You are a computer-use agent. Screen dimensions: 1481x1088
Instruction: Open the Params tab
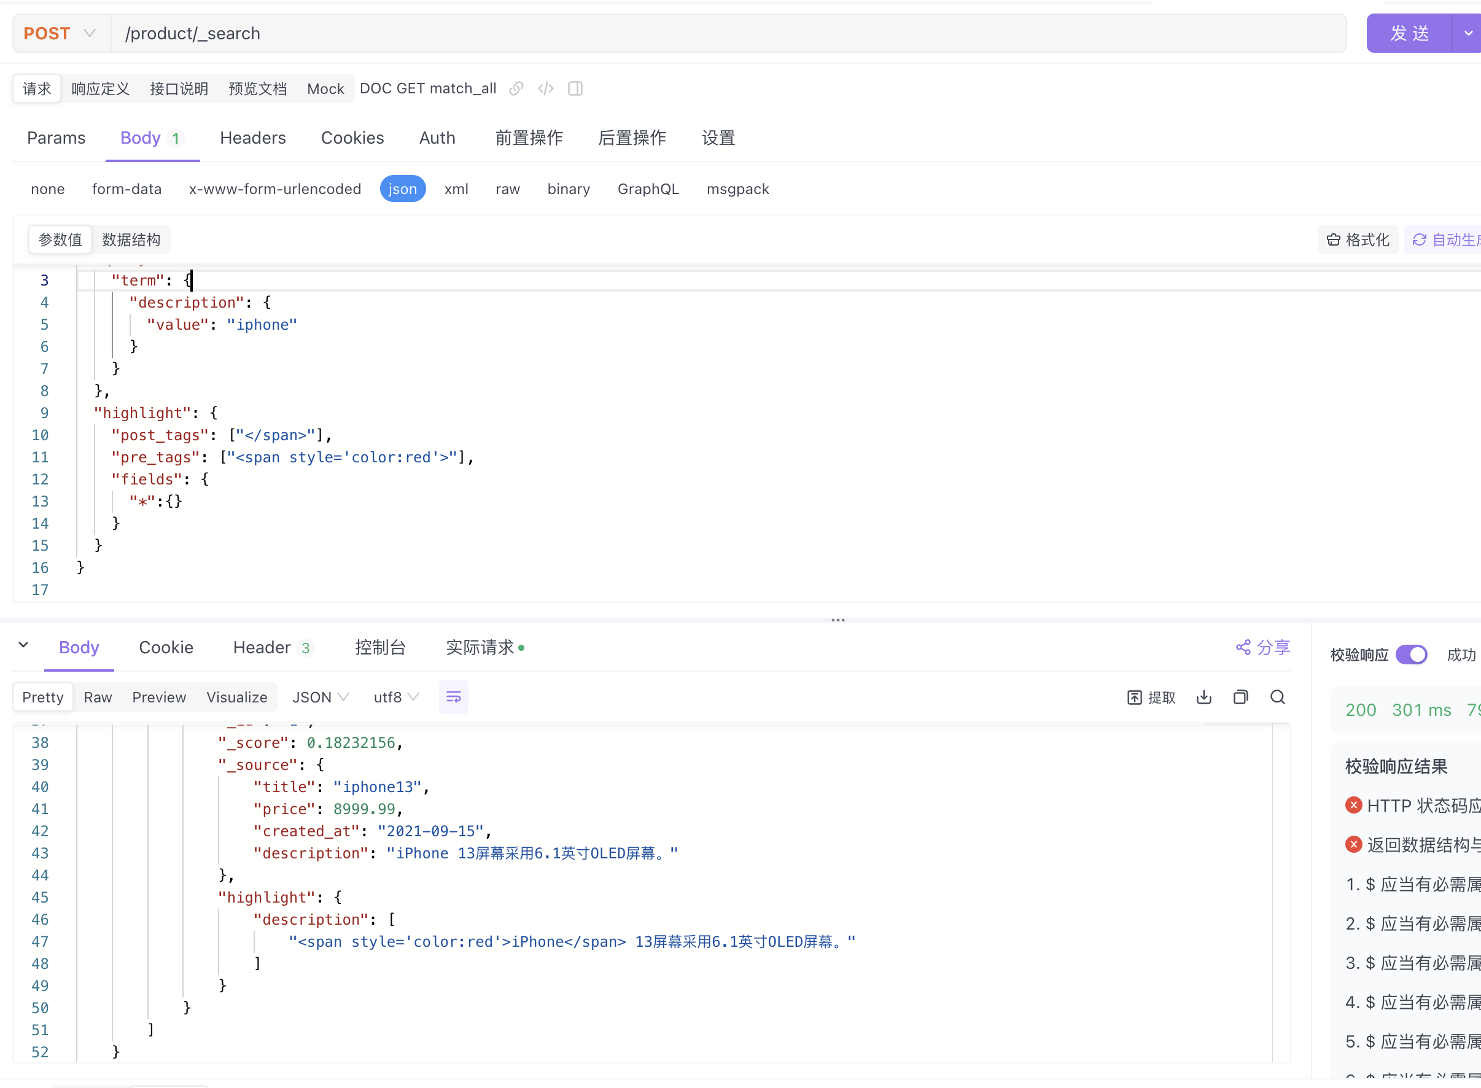[x=56, y=138]
